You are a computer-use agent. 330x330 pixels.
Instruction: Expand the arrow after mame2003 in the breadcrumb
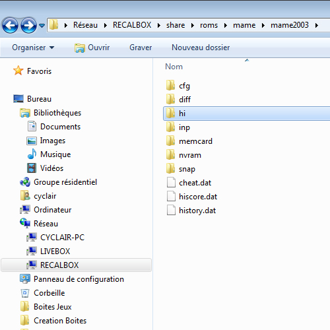tap(317, 26)
